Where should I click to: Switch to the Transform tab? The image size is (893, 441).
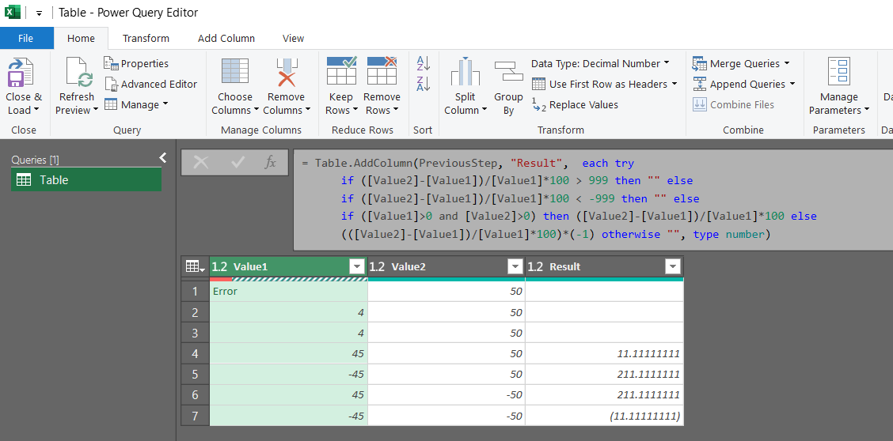(x=146, y=38)
